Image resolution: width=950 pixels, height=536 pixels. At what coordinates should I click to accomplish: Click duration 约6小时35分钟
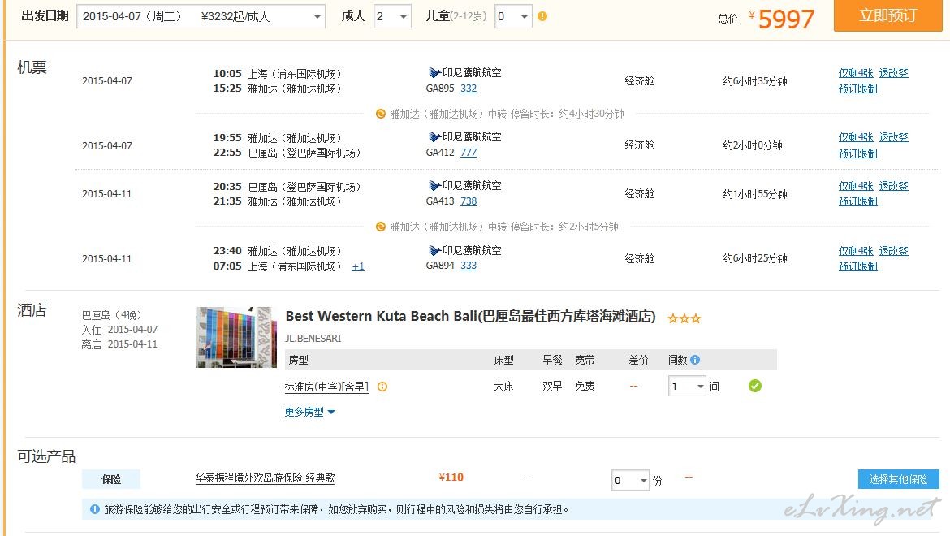point(754,80)
